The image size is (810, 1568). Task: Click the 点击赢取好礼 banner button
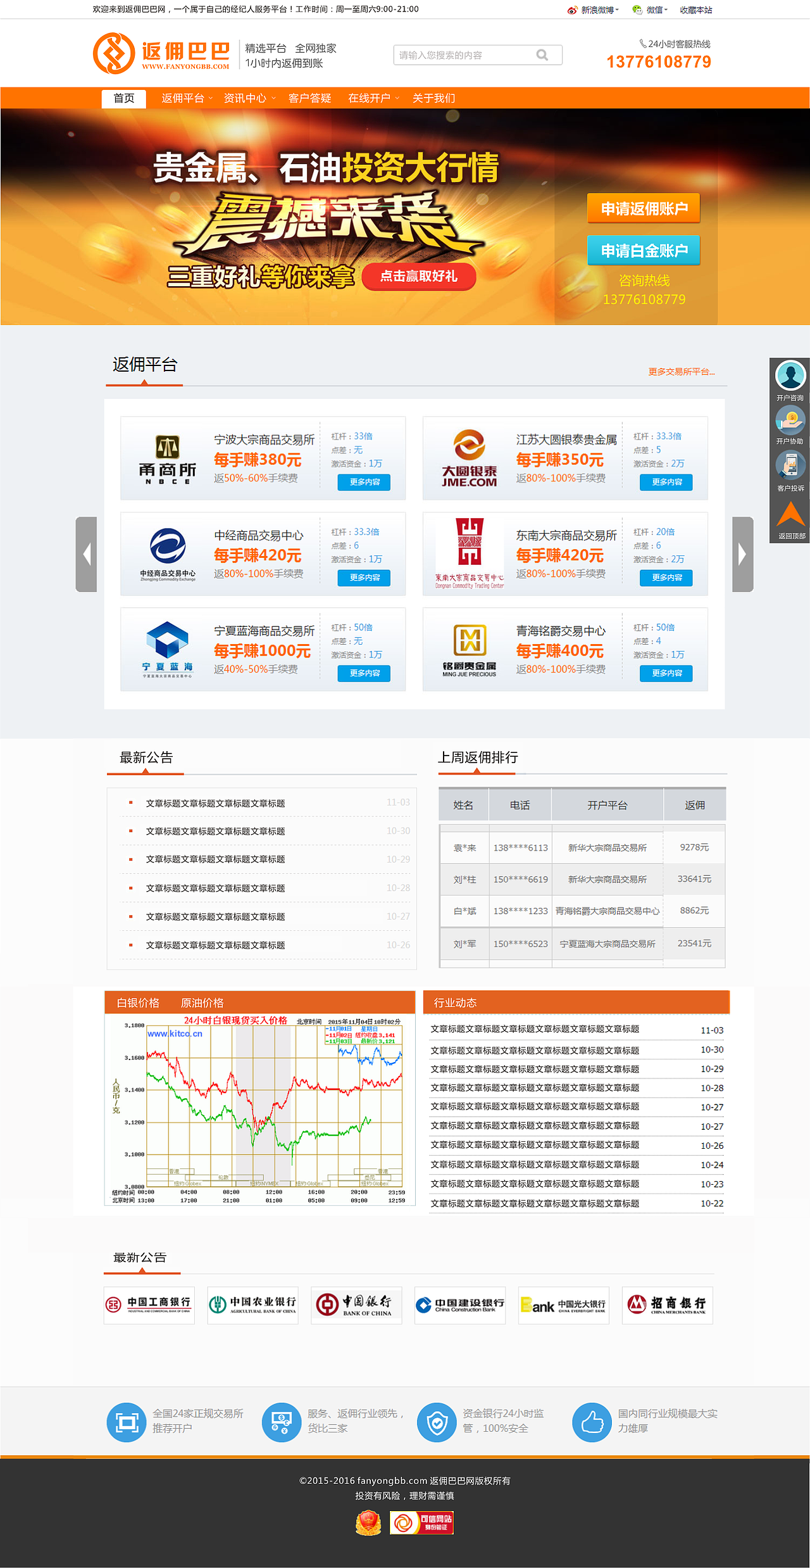tap(419, 276)
